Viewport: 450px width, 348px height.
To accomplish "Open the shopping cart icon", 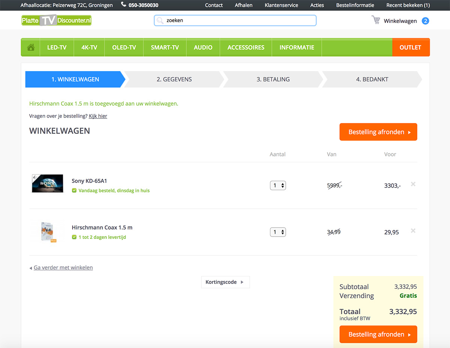I will [x=376, y=20].
